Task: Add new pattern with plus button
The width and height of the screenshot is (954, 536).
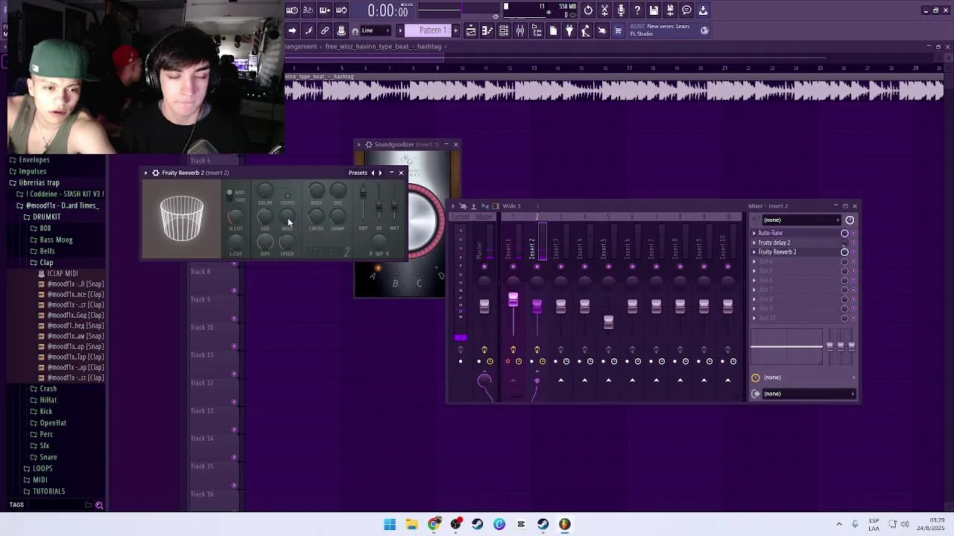Action: click(455, 31)
